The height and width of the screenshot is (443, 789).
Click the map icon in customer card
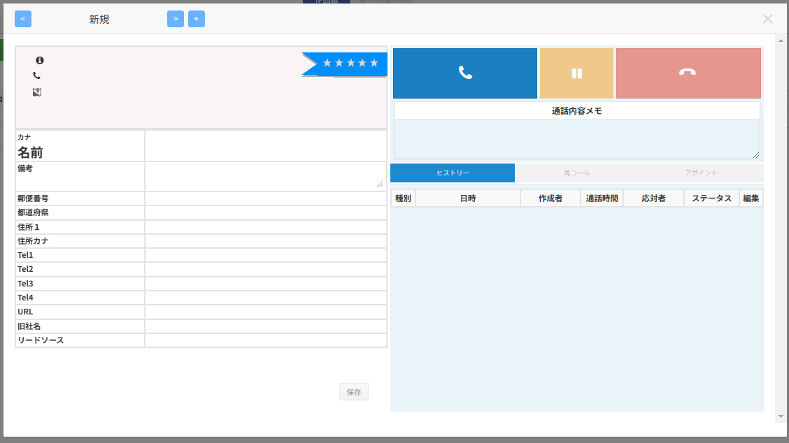pos(37,92)
